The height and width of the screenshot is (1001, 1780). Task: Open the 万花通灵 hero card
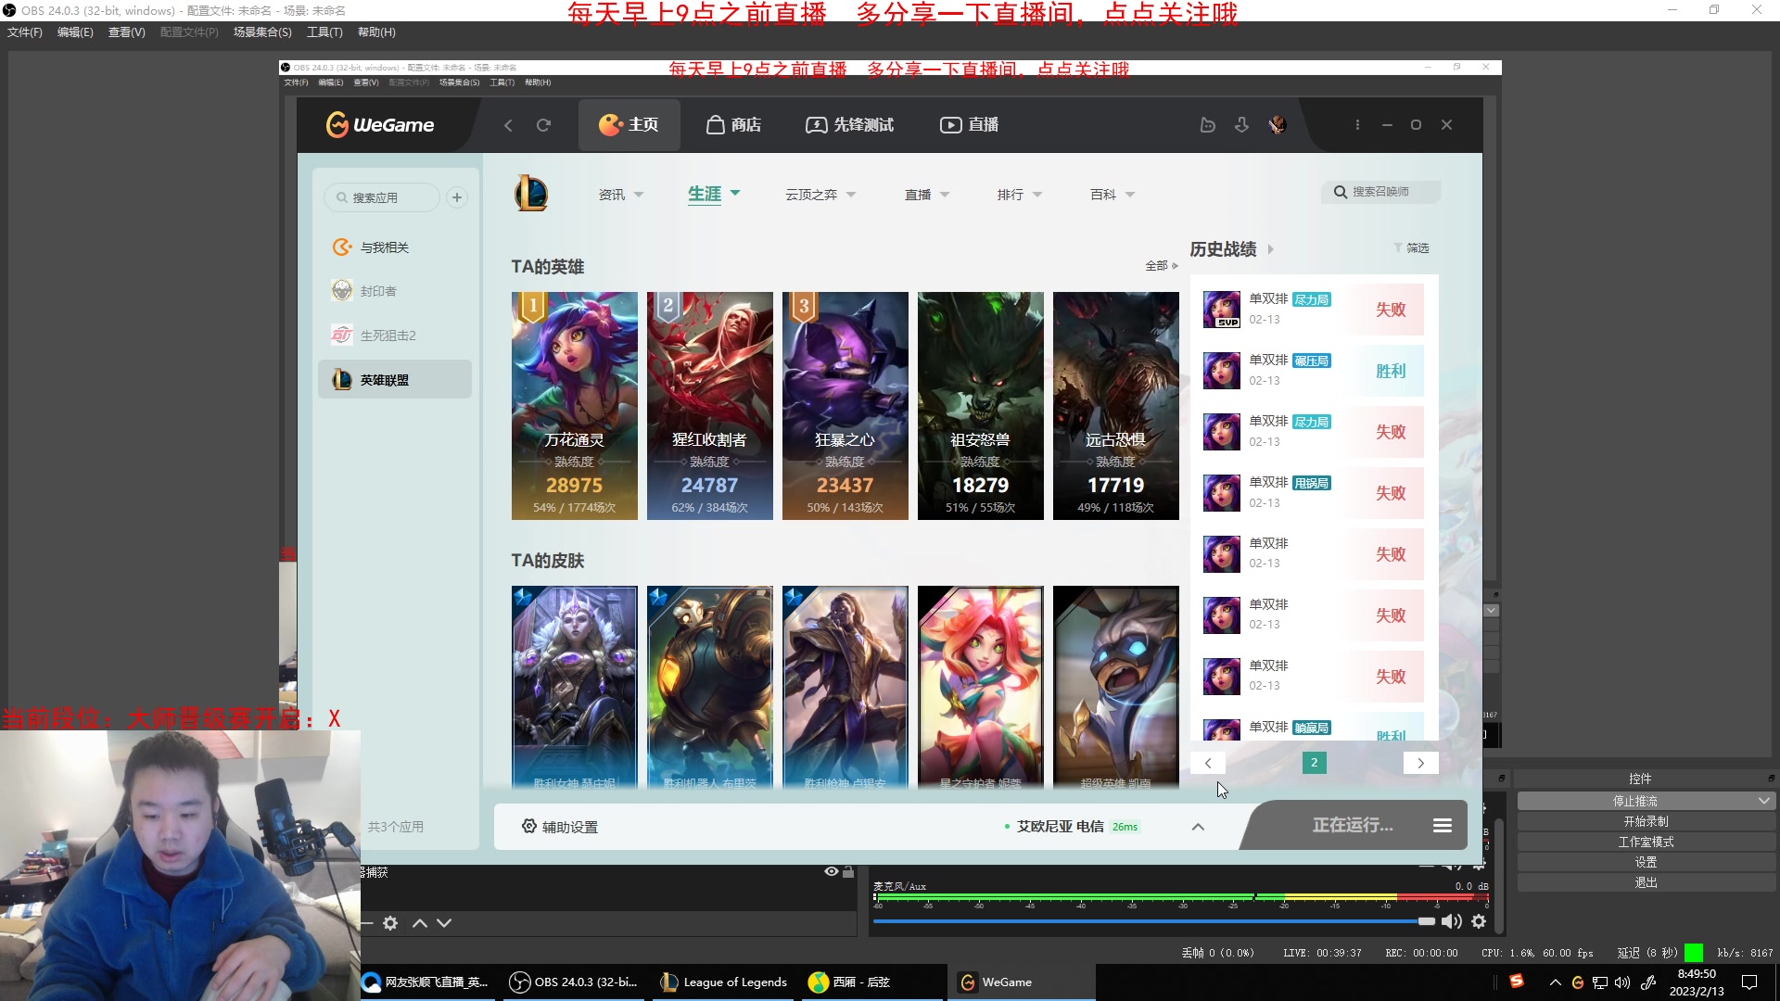point(575,406)
